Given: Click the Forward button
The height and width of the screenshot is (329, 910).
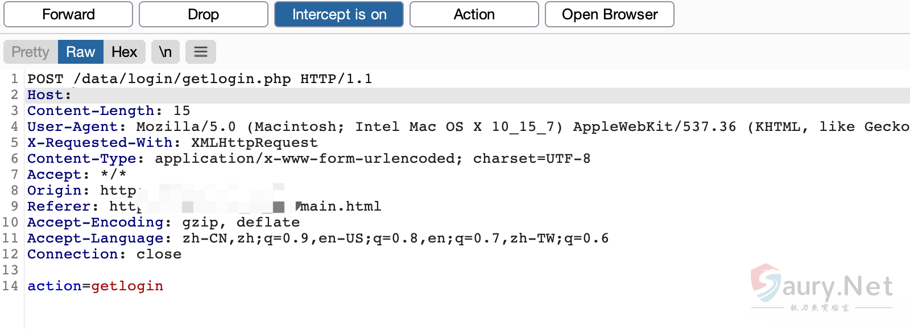Looking at the screenshot, I should 68,14.
